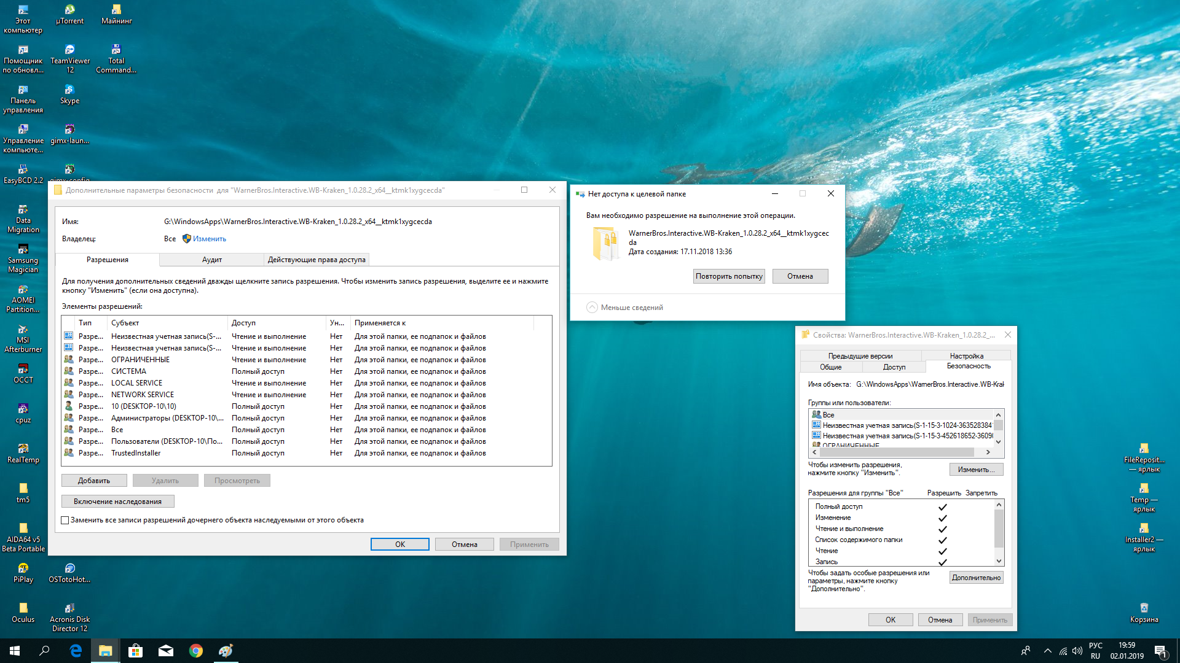The image size is (1180, 663).
Task: Click the 'Изменить' owner link
Action: tap(209, 239)
